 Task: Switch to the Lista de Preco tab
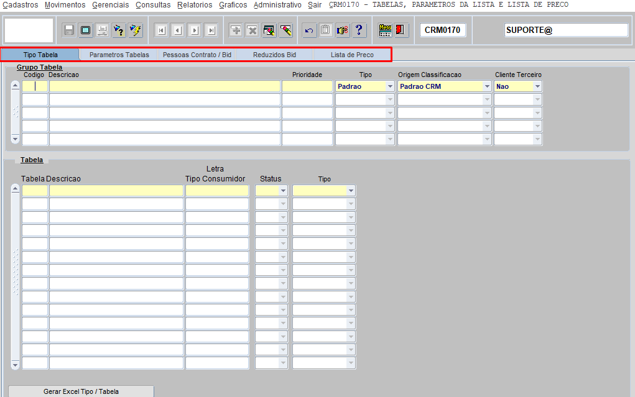[352, 55]
